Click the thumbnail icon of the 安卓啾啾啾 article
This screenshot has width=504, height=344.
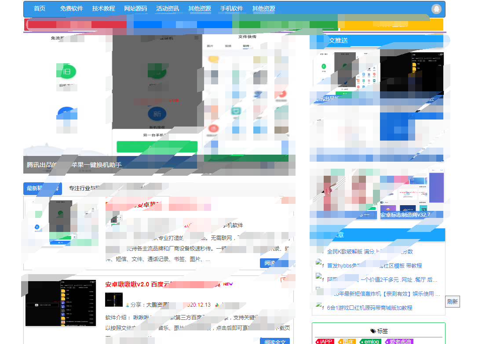point(114,300)
